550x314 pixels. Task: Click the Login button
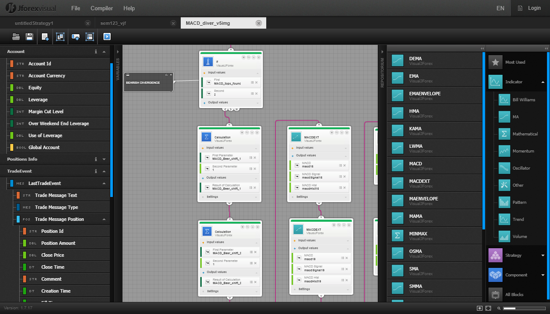pos(530,8)
